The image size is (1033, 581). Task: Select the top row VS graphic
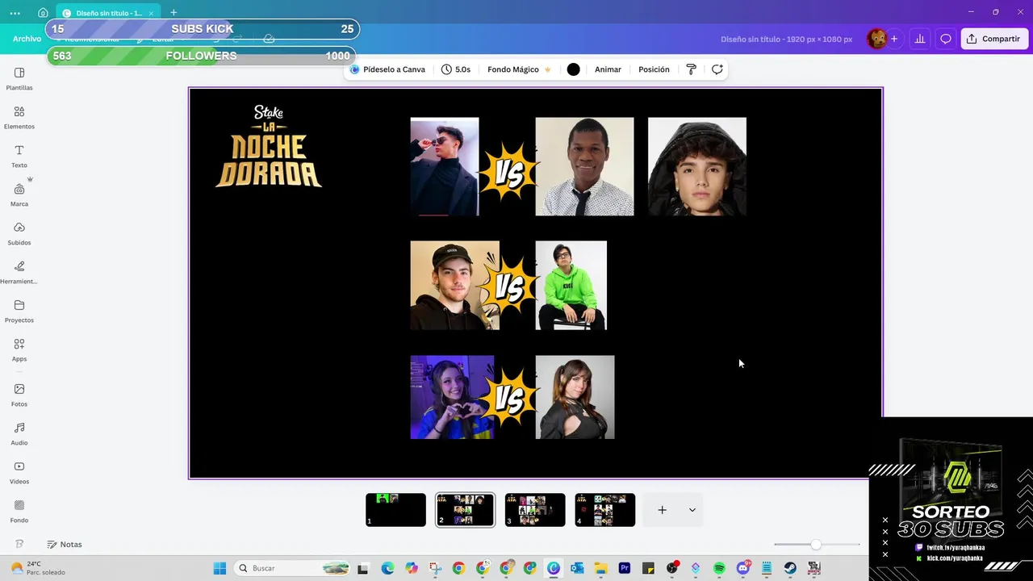508,172
